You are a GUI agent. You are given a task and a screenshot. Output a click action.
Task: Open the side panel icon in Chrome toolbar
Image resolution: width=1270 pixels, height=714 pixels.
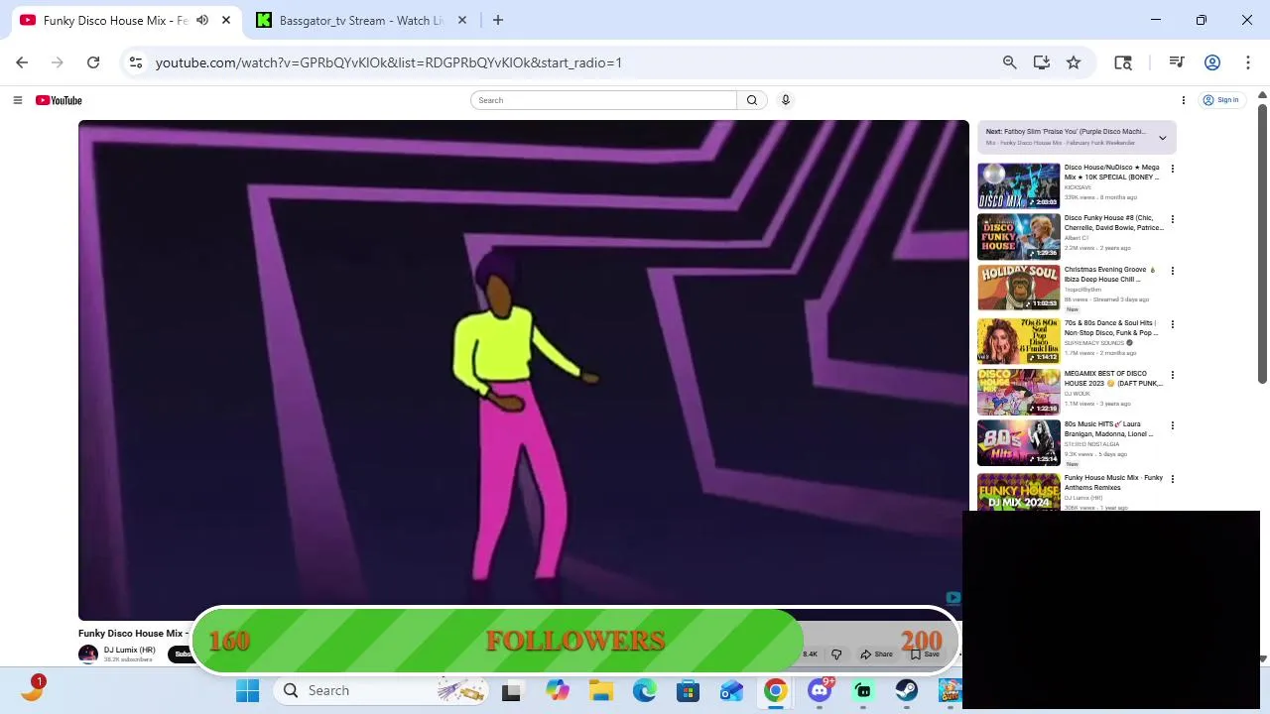coord(1123,62)
